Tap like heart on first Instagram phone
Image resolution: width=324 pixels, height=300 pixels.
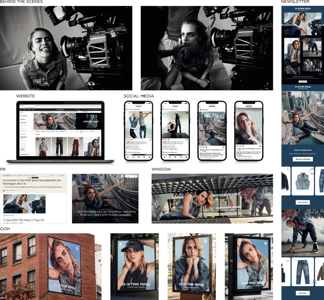tap(127, 140)
